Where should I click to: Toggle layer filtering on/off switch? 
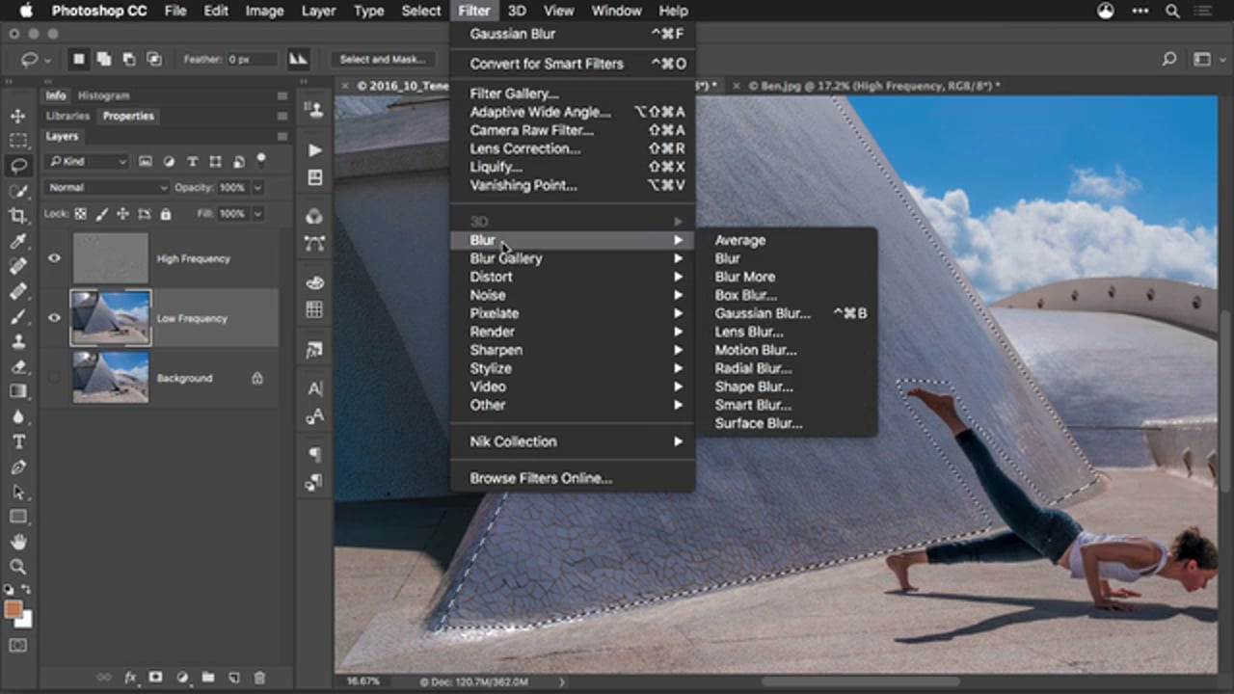click(x=260, y=160)
